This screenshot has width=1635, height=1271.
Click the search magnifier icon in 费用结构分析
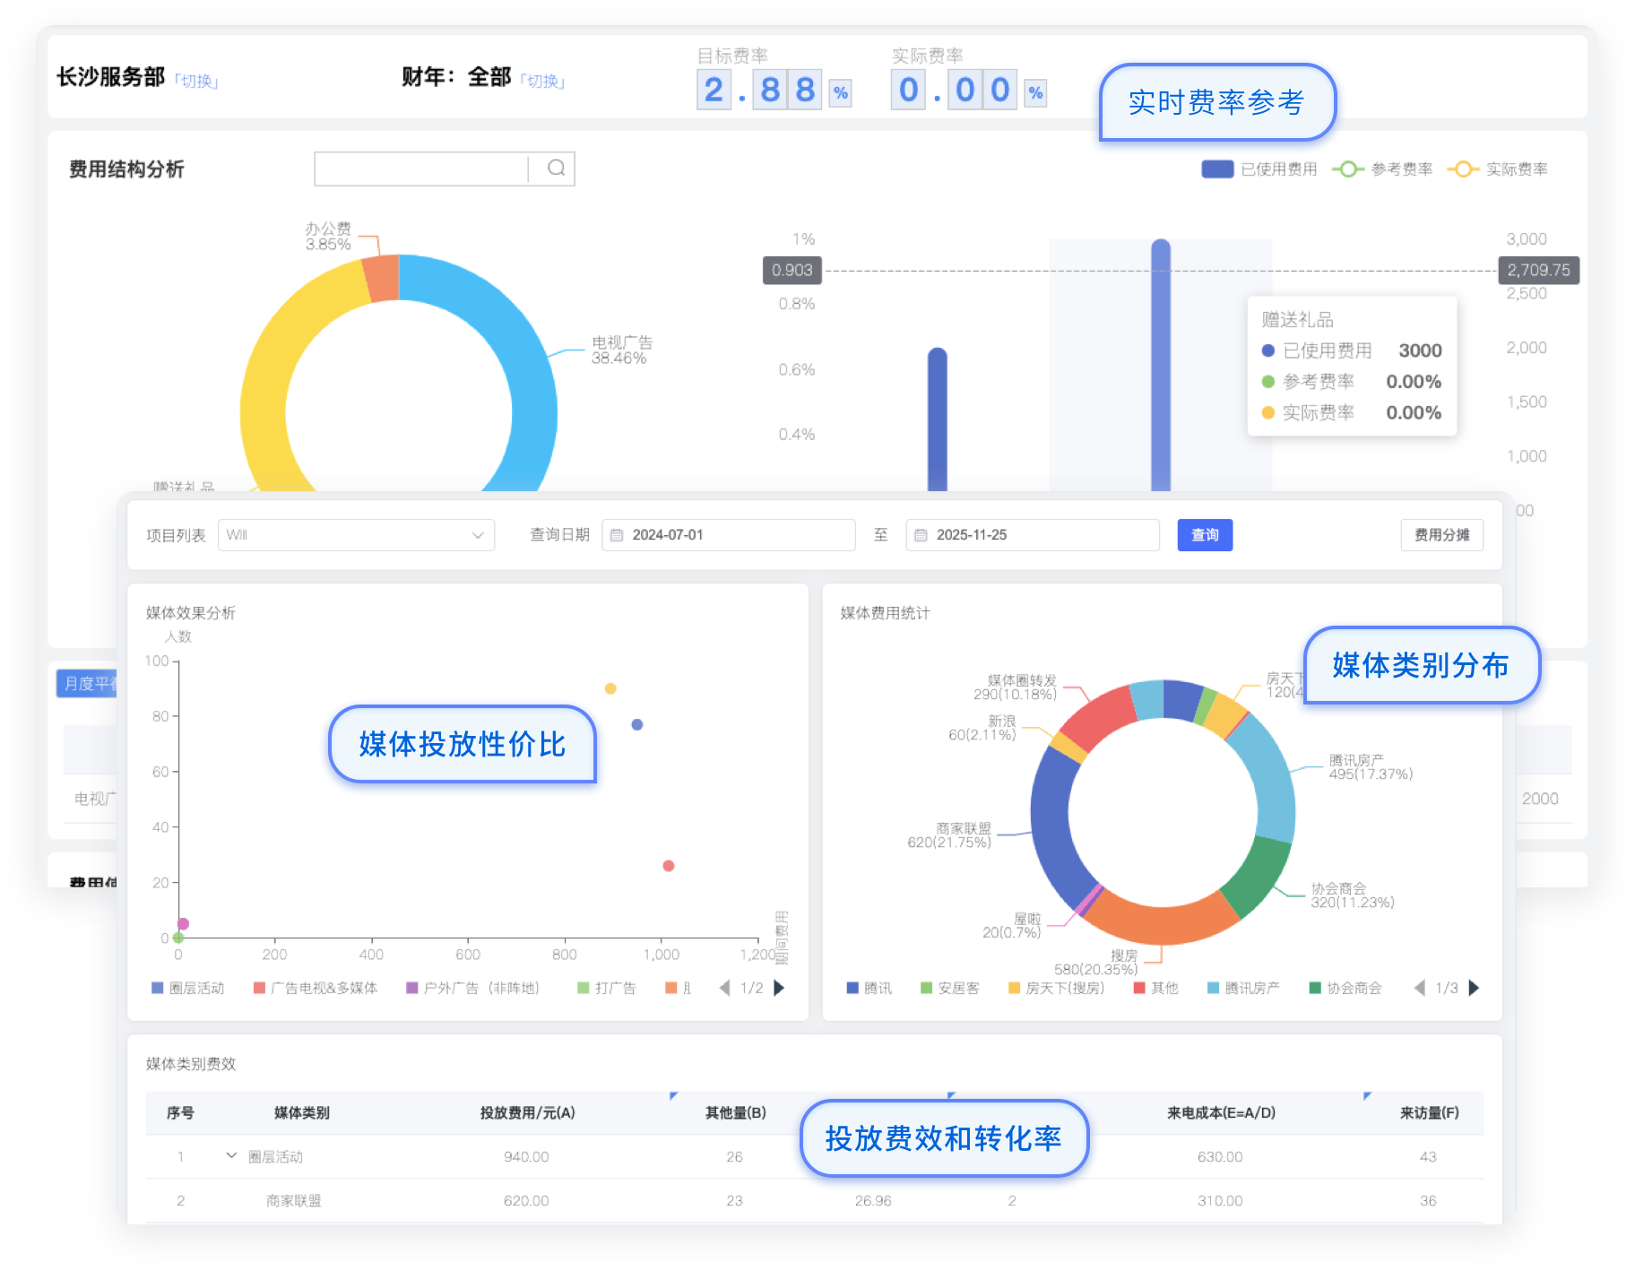pos(556,169)
